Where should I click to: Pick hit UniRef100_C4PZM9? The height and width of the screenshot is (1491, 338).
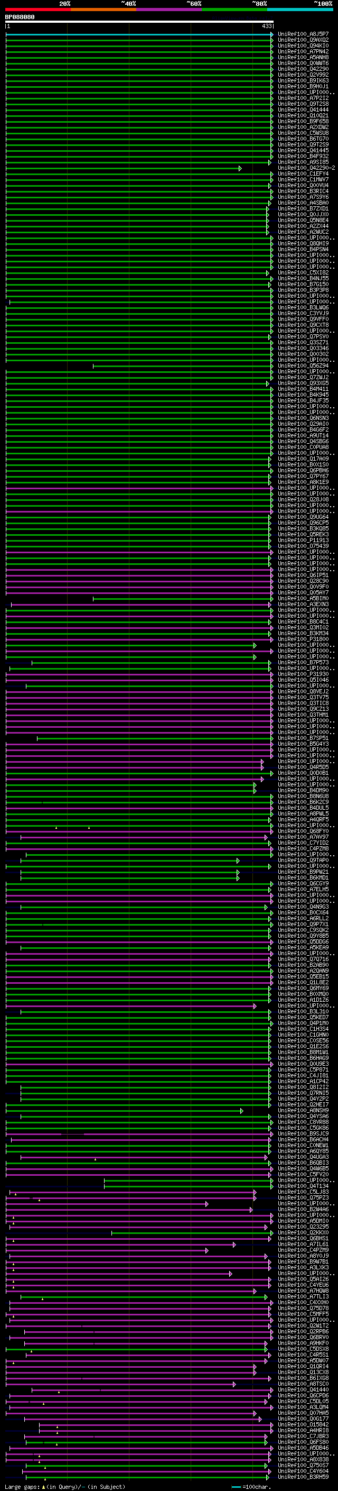(303, 1250)
